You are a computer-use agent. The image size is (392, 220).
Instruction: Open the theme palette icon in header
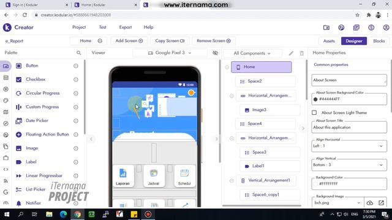(341, 28)
